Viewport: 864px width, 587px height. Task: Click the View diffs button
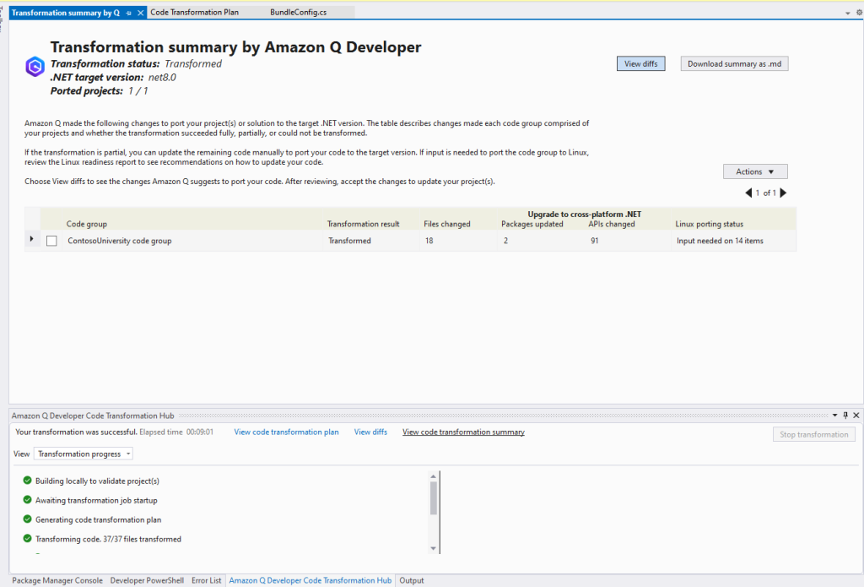[641, 63]
